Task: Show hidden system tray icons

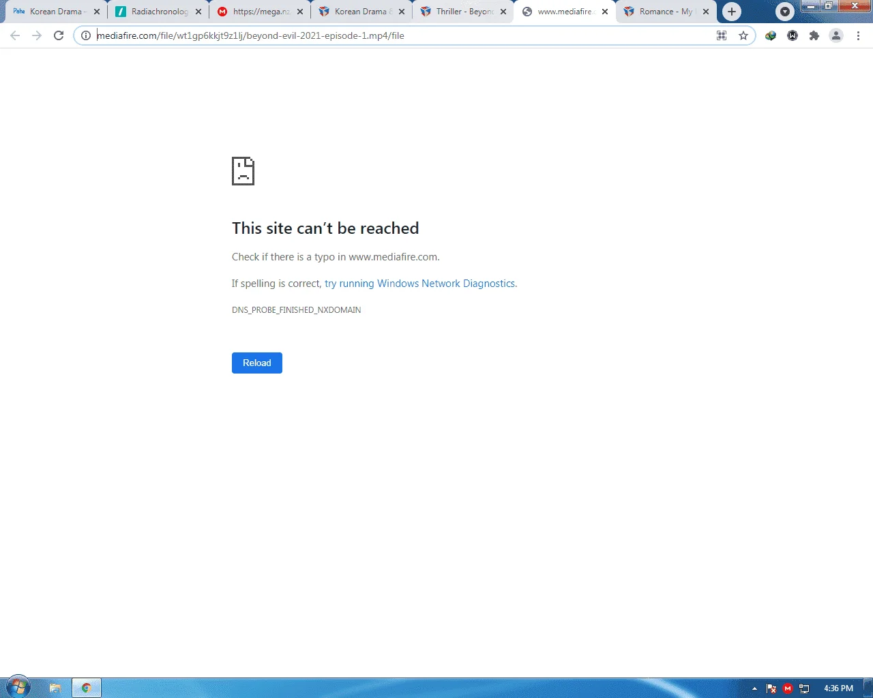Action: pyautogui.click(x=754, y=688)
